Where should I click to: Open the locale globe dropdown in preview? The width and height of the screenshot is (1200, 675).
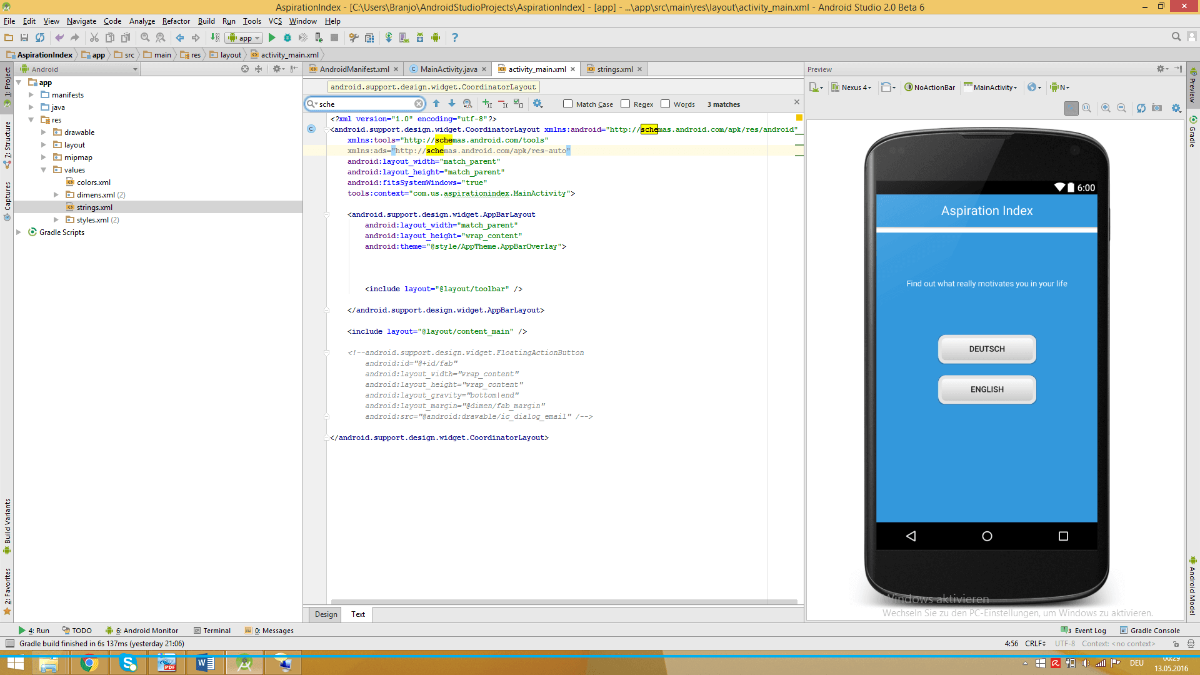click(x=1034, y=87)
